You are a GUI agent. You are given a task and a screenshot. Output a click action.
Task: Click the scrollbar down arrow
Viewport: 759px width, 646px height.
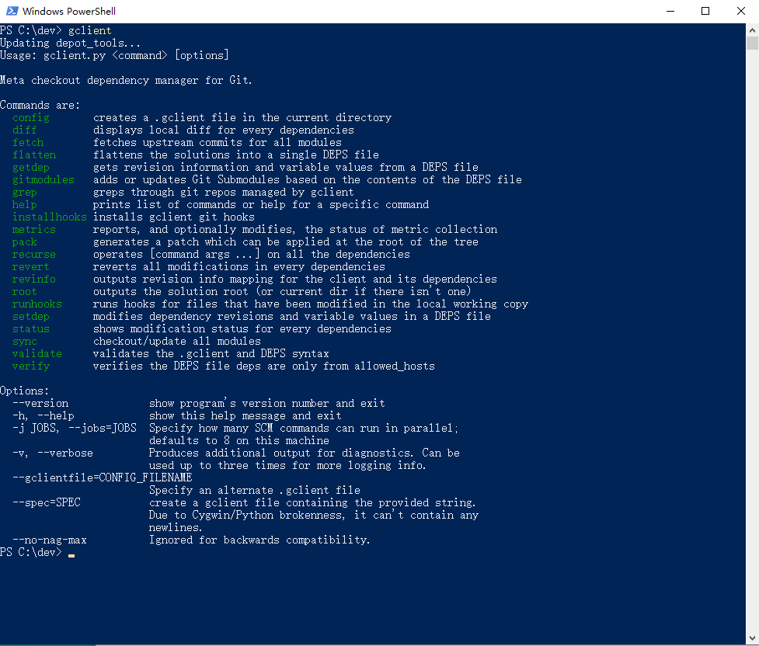tap(752, 637)
